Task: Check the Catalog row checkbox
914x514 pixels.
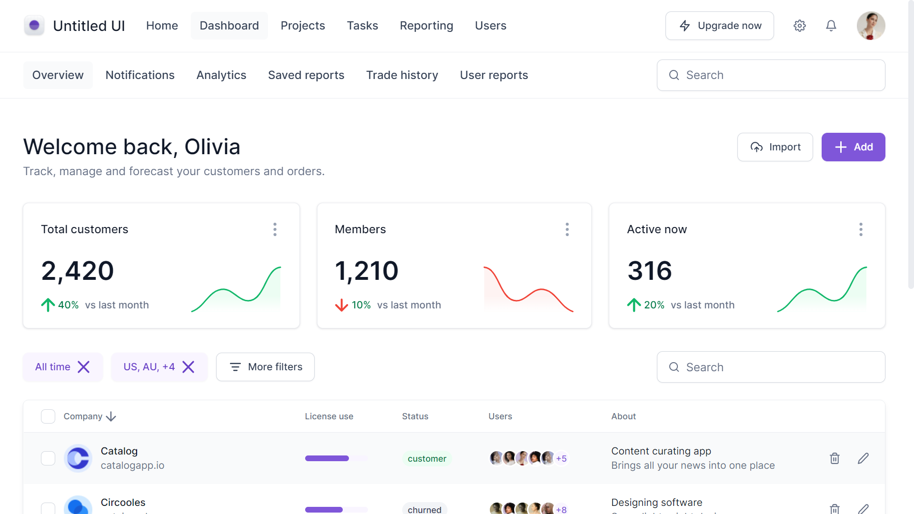Action: click(48, 458)
